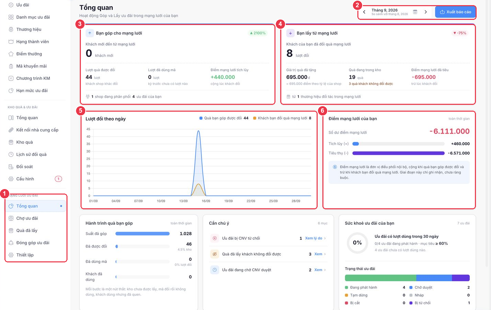Image resolution: width=491 pixels, height=310 pixels.
Task: Click the Lịch sử đổi quà clock icon
Action: pyautogui.click(x=11, y=154)
